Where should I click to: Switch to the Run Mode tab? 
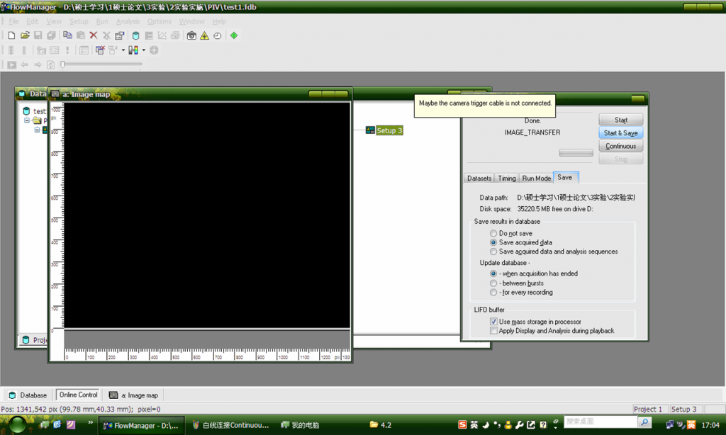[x=537, y=178]
